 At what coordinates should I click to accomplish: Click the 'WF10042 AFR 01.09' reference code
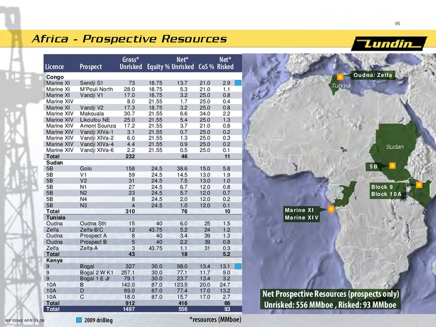(x=25, y=320)
